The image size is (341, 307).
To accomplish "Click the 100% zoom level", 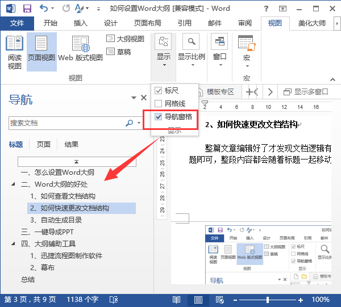I will coord(321,300).
